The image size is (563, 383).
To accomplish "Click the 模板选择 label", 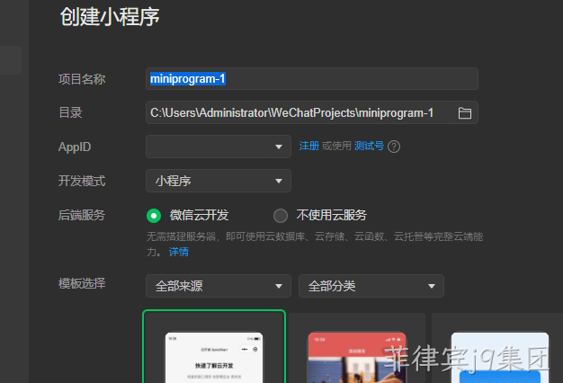I will [82, 283].
